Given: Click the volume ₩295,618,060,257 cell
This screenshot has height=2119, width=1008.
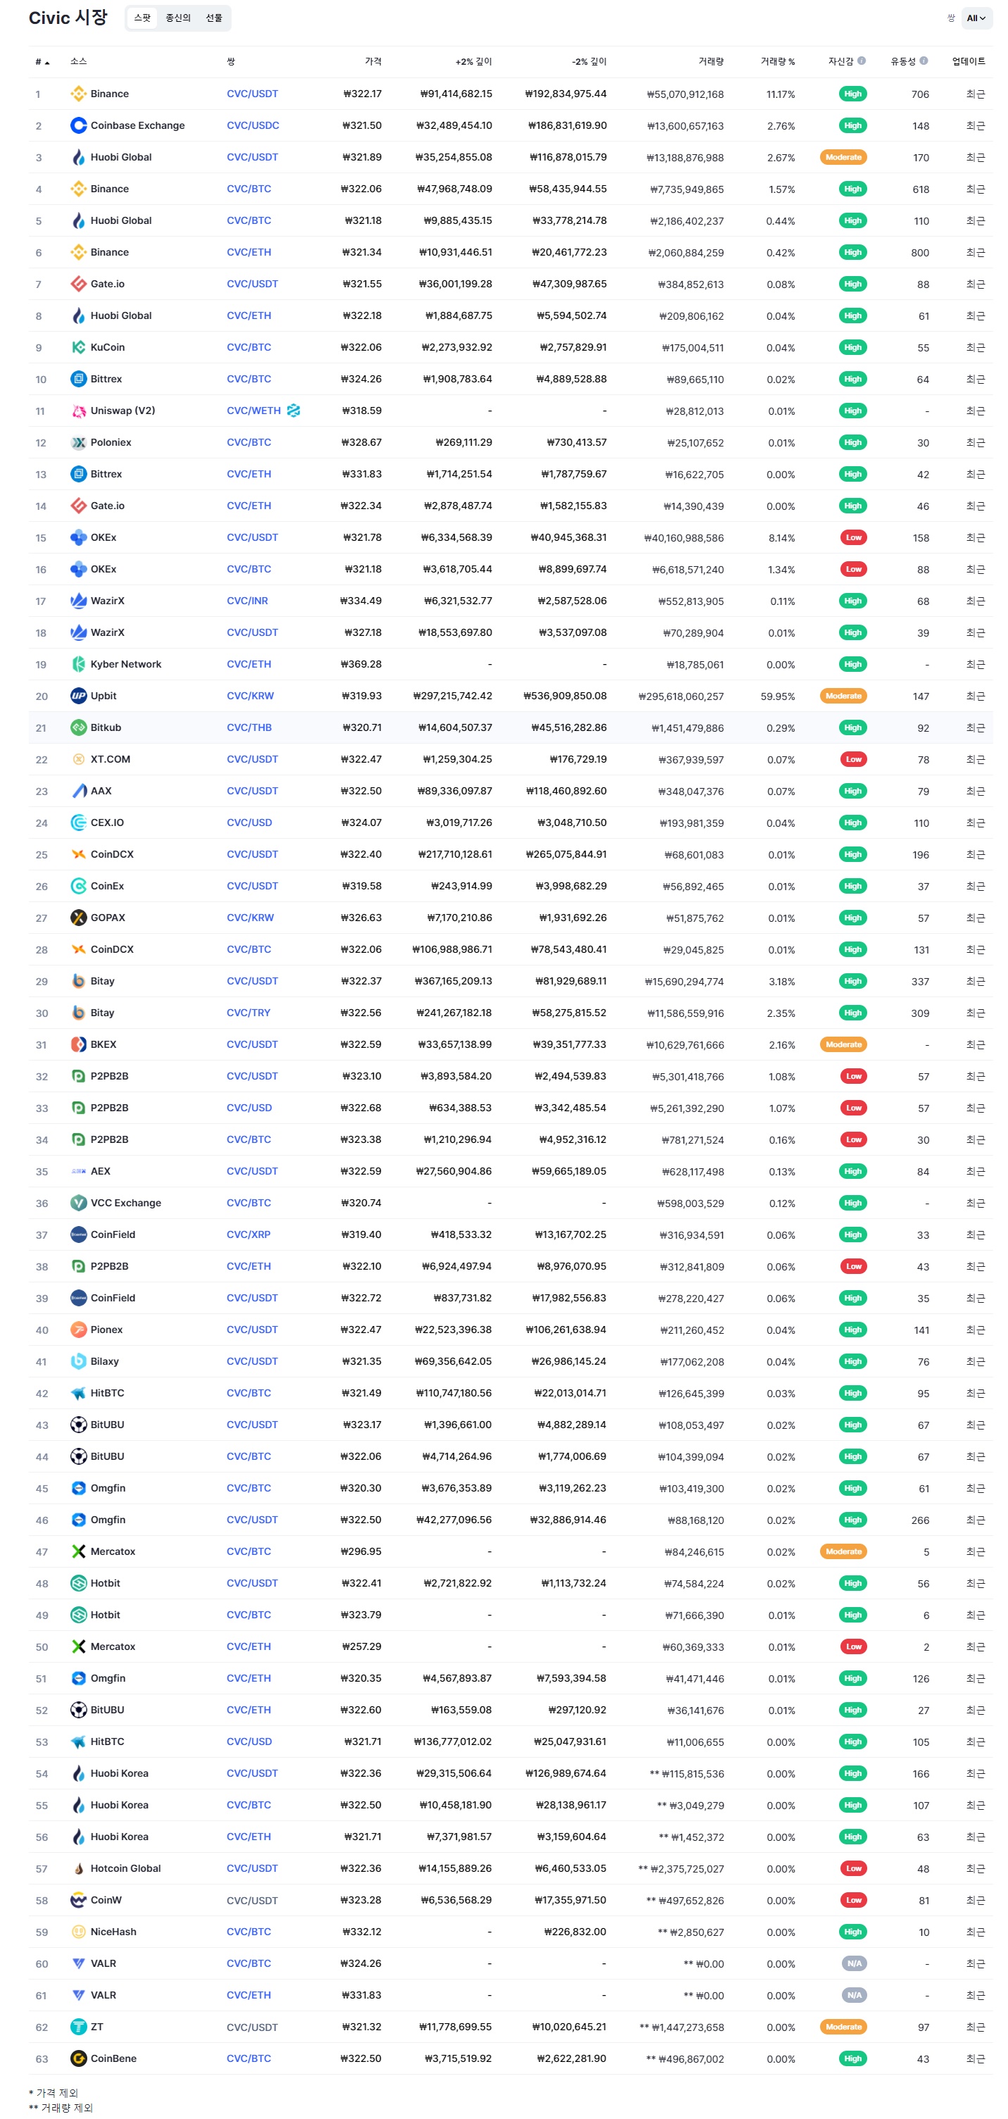Looking at the screenshot, I should tap(681, 696).
